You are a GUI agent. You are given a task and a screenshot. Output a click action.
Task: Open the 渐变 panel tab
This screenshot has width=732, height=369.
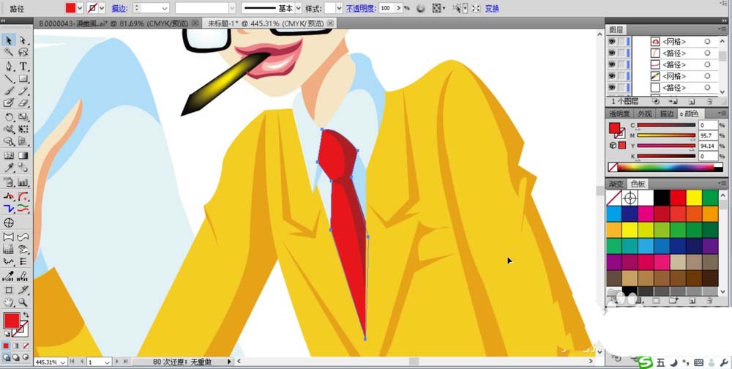click(616, 184)
